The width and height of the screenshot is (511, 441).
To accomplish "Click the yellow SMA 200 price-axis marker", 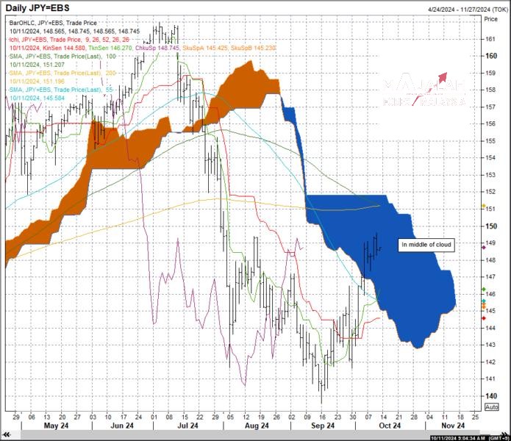I will (x=483, y=207).
